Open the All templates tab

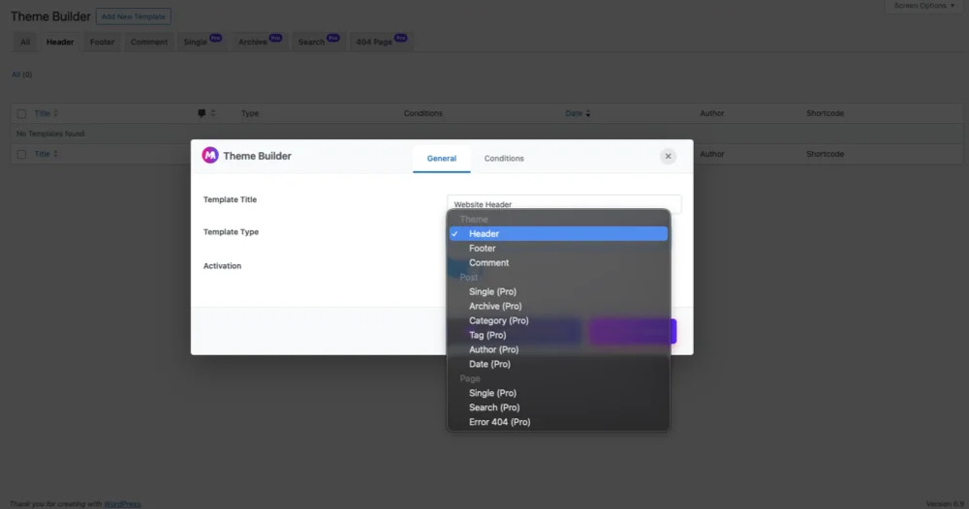tap(25, 42)
